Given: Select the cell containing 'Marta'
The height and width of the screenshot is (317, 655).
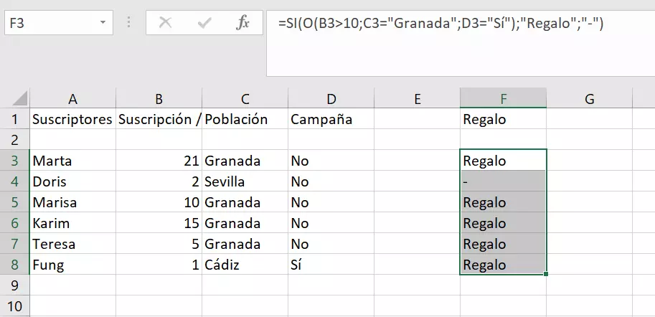Looking at the screenshot, I should tap(72, 161).
